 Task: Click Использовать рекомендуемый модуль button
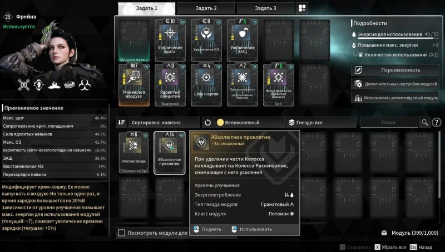tap(395, 98)
